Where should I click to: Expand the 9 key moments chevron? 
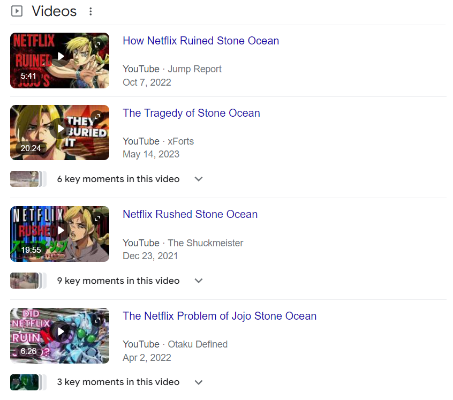pyautogui.click(x=199, y=281)
